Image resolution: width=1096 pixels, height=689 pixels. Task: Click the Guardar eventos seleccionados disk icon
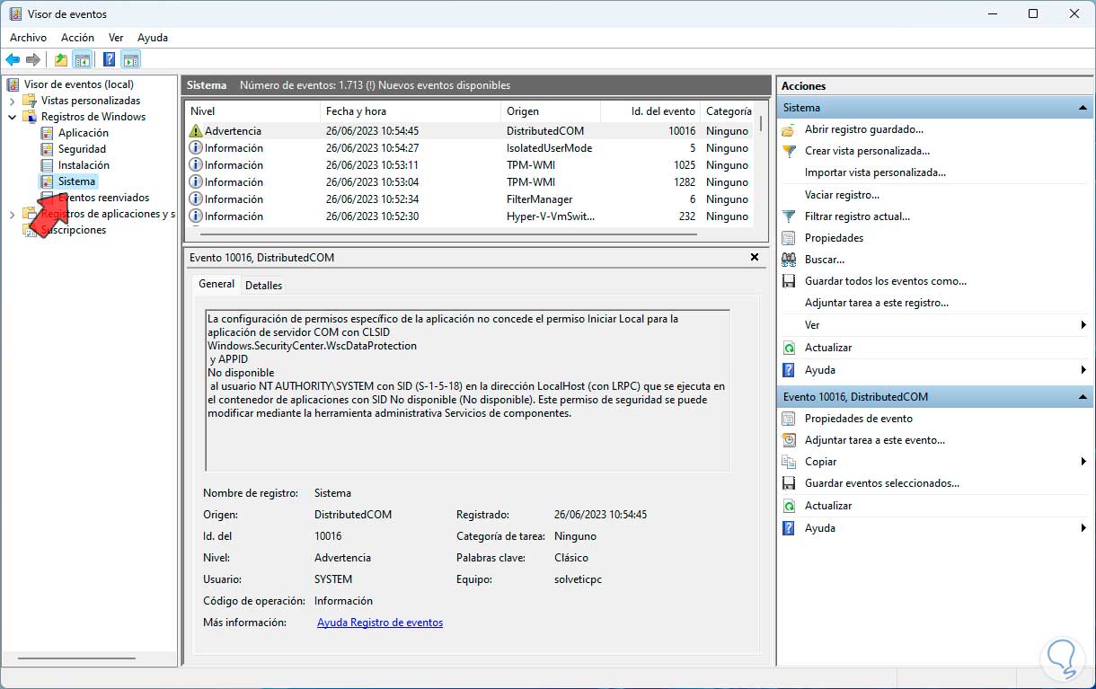[x=789, y=483]
